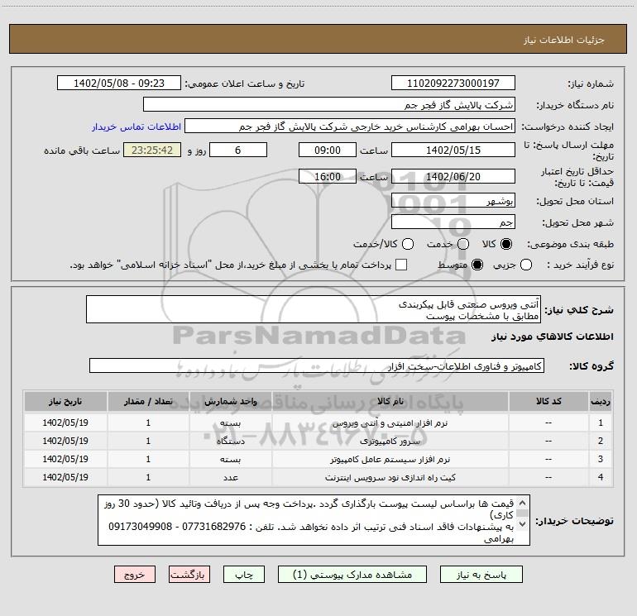
Task: Select the کالا/خدمت radio button
Action: [408, 244]
